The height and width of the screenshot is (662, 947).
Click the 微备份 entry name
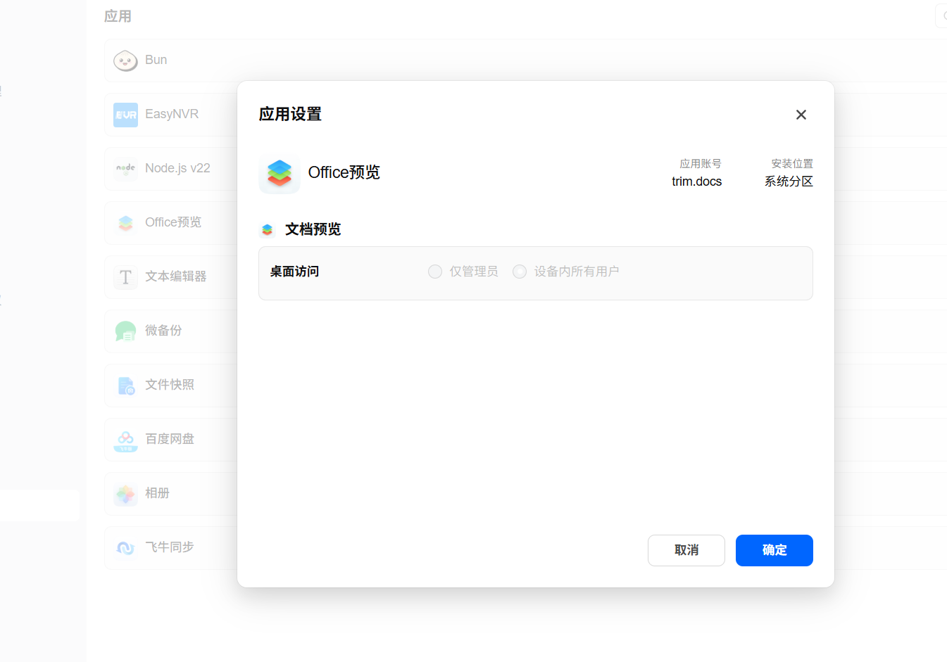(x=163, y=331)
